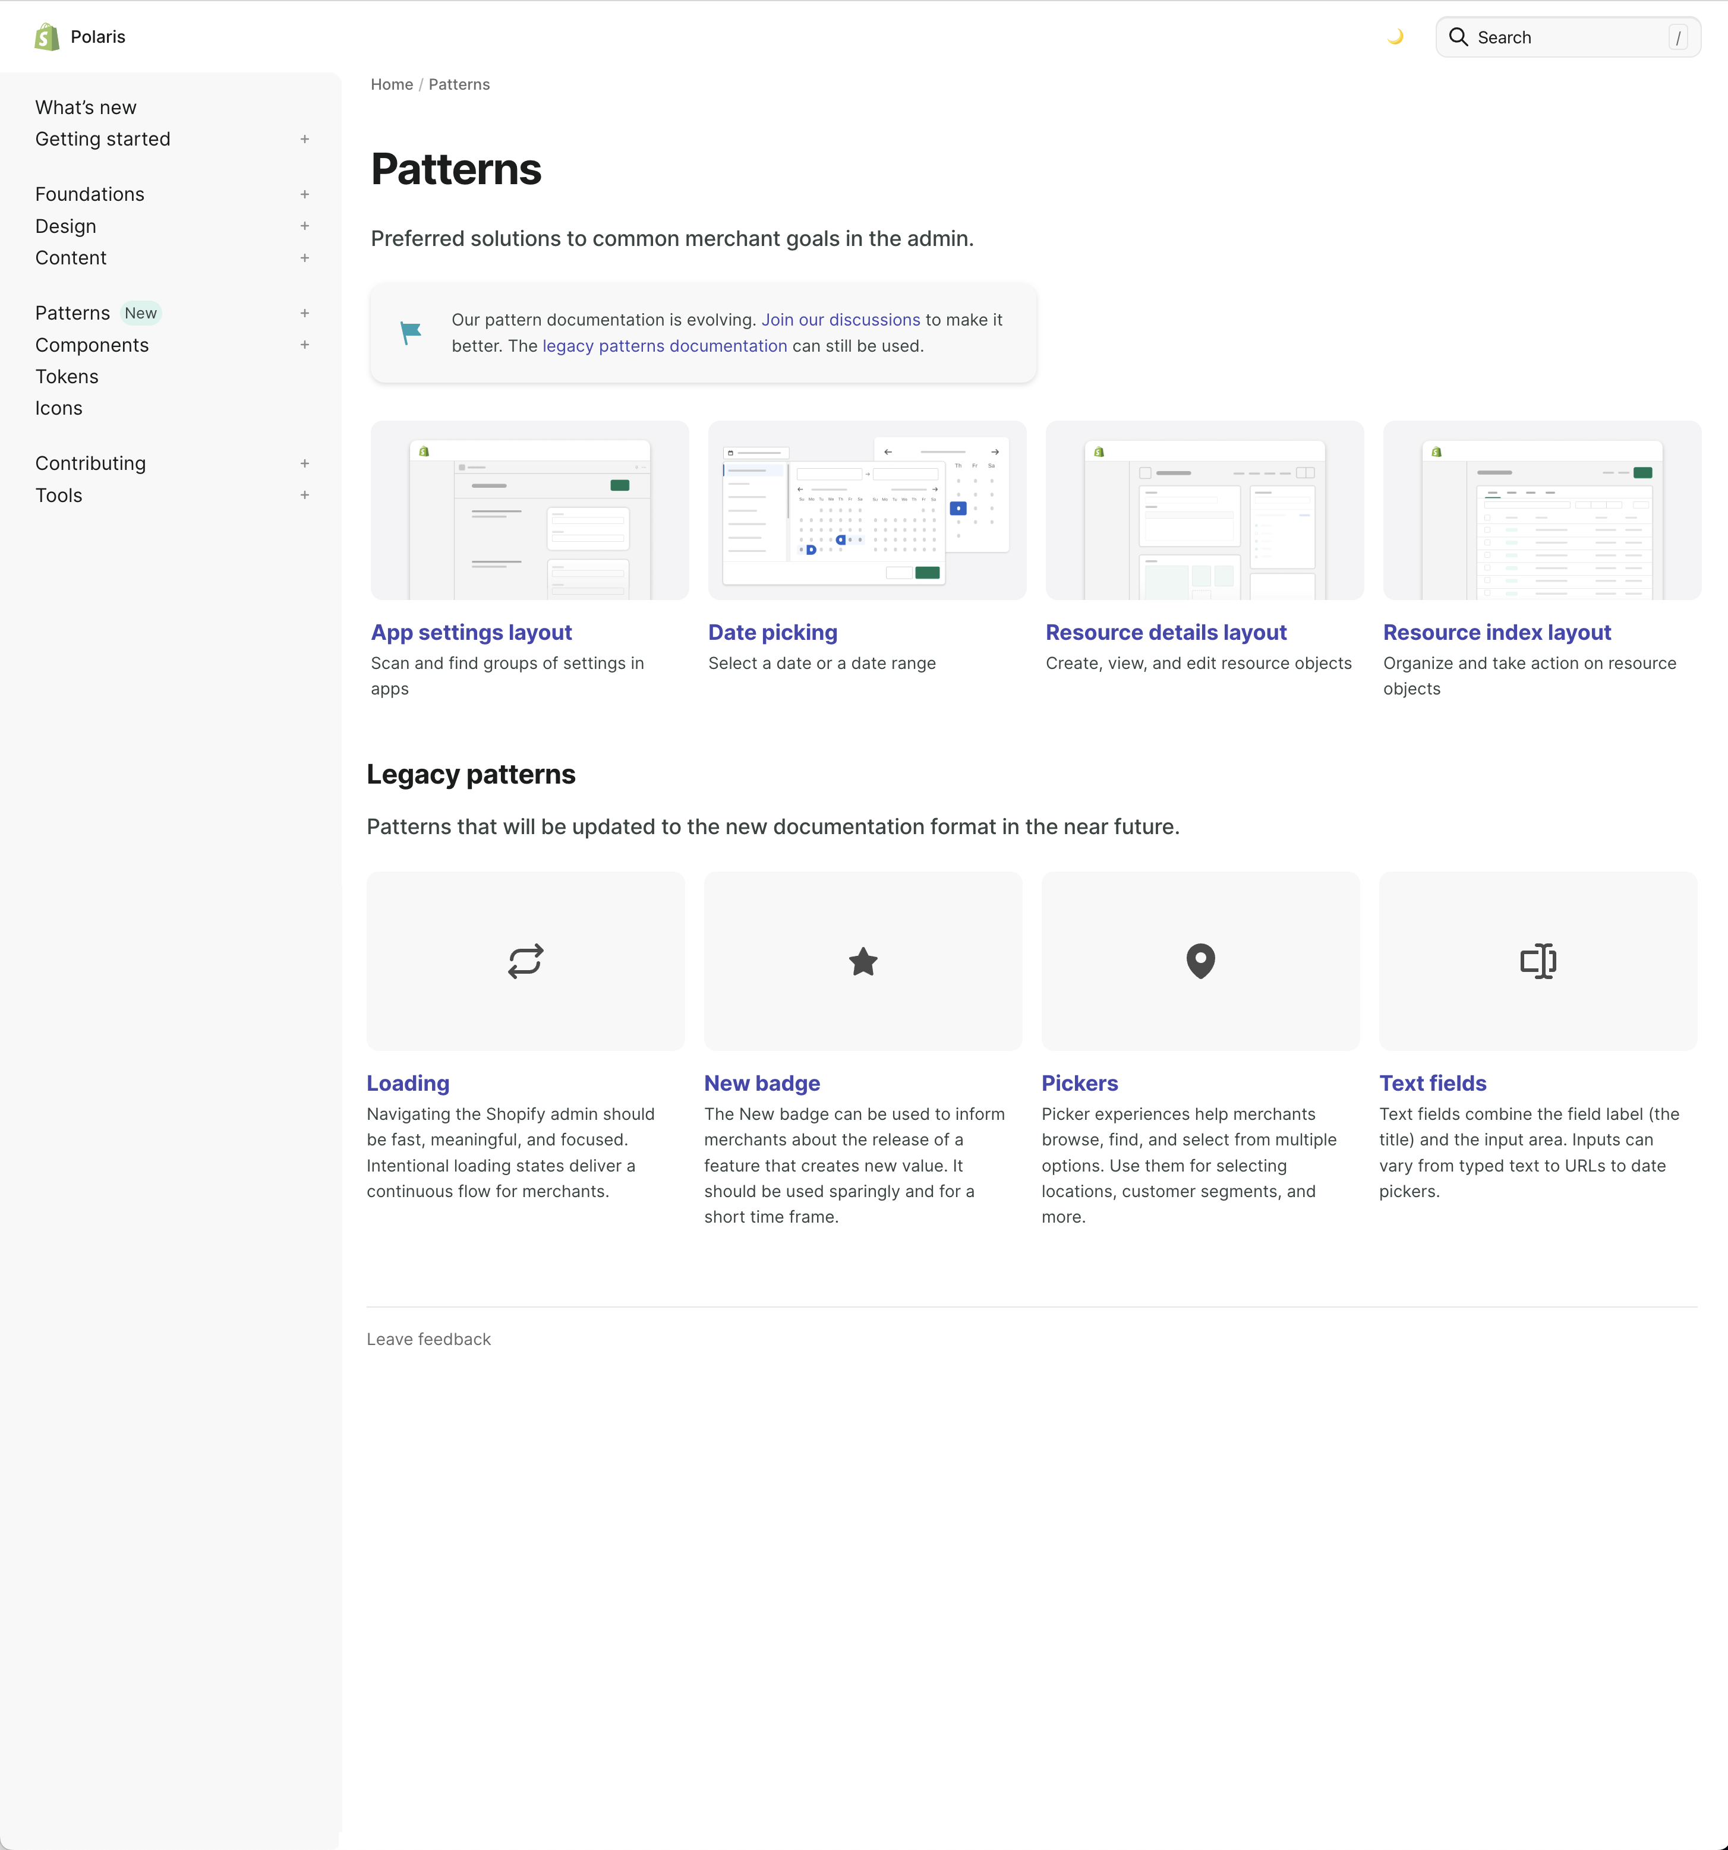Toggle dark mode with the moon icon

1396,37
